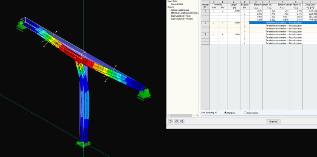Viewport: 317px width, 157px height.
Task: Select Critical Load Factors tree item
Action: (180, 10)
